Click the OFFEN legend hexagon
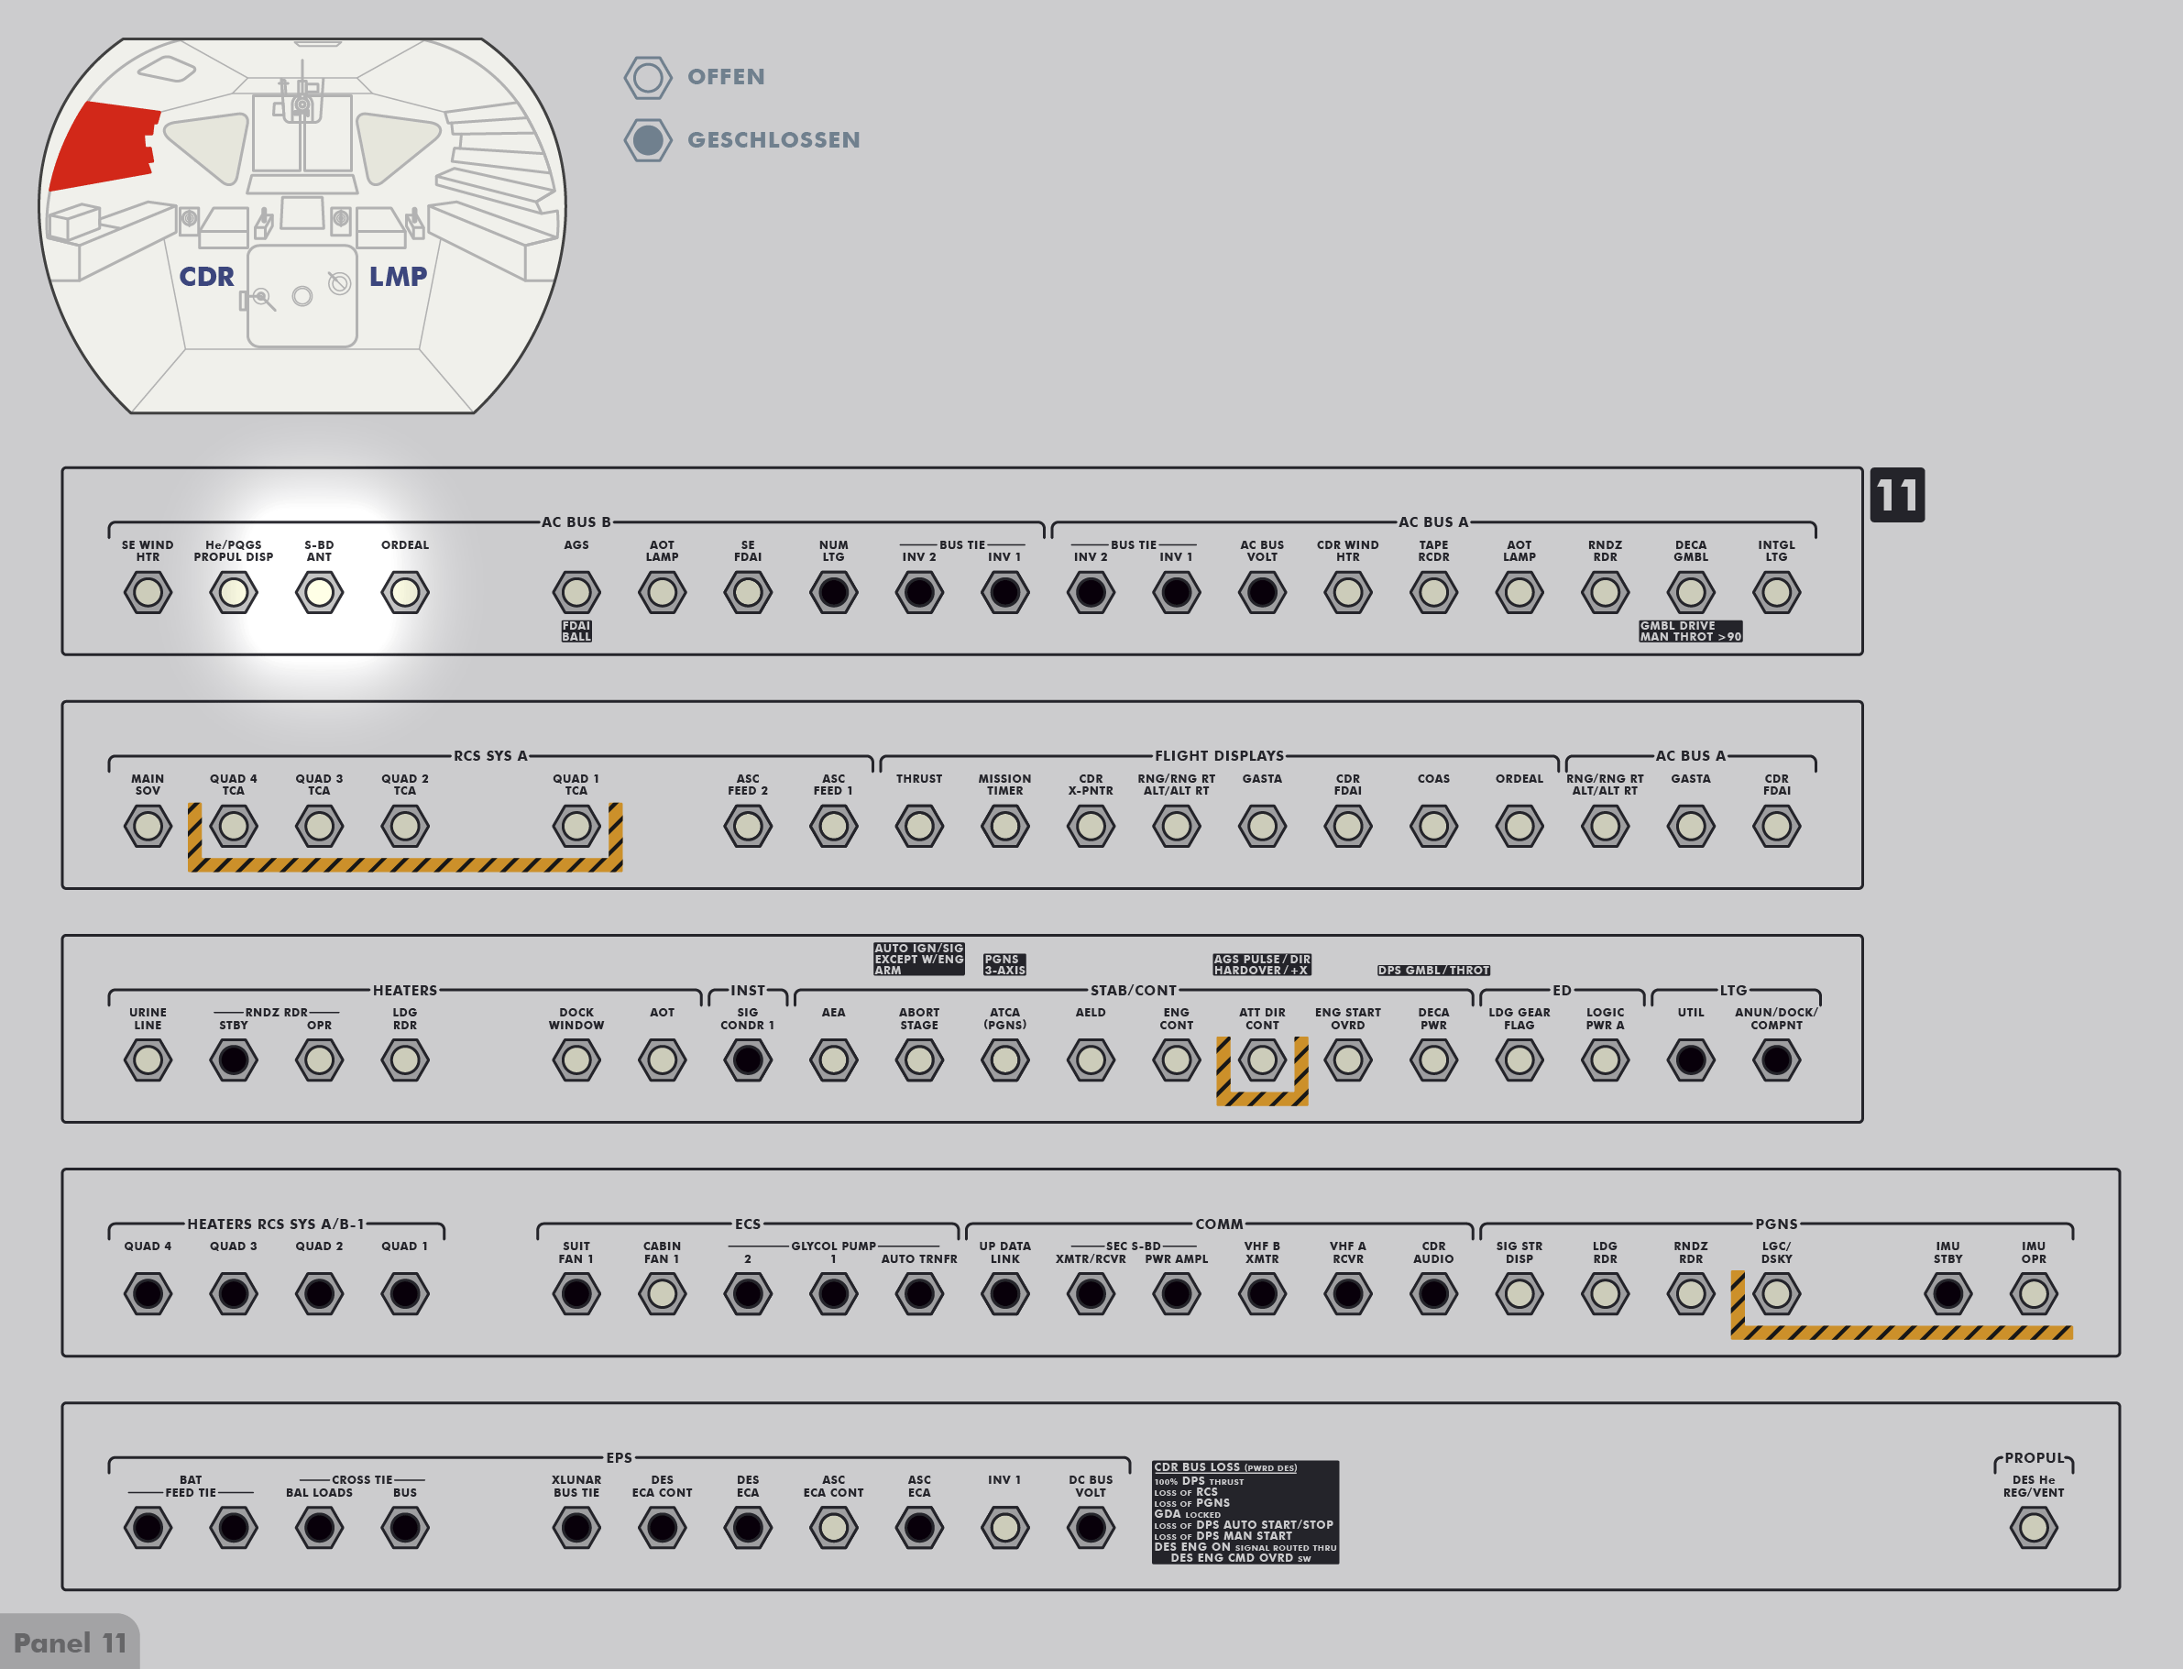Screen dimensions: 2183x1669 [x=648, y=78]
